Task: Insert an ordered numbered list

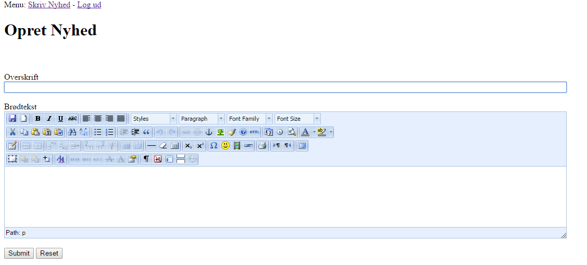Action: (109, 132)
